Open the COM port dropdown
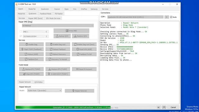Screen dimensions: 199x112 click(x=136, y=17)
